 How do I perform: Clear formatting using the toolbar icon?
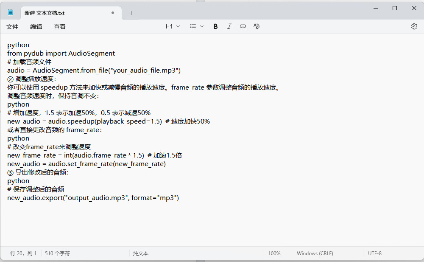point(256,26)
